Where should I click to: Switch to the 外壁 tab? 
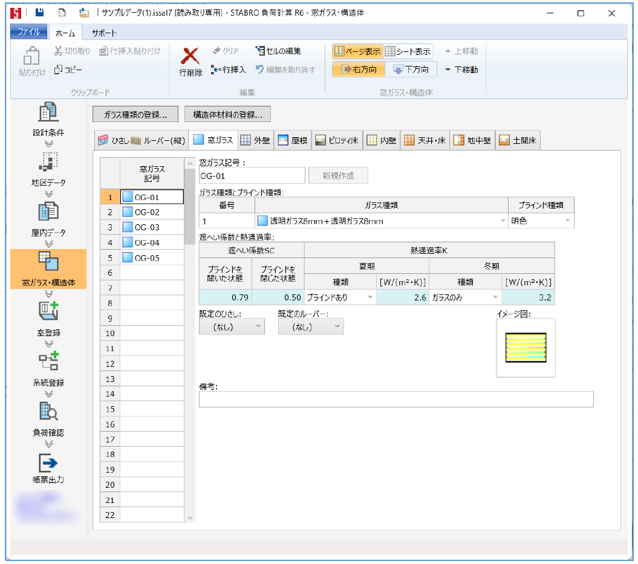coord(255,140)
